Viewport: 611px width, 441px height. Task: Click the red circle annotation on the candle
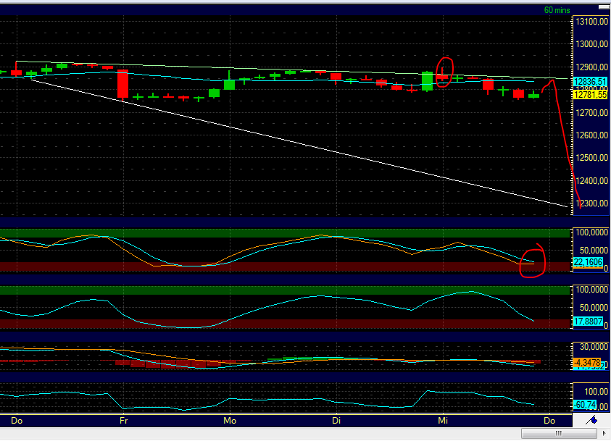point(444,71)
